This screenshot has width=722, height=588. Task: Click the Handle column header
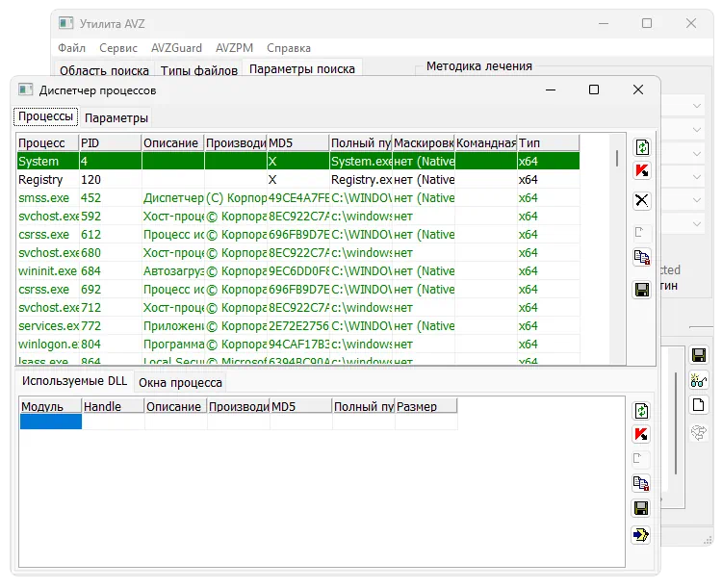(x=114, y=406)
